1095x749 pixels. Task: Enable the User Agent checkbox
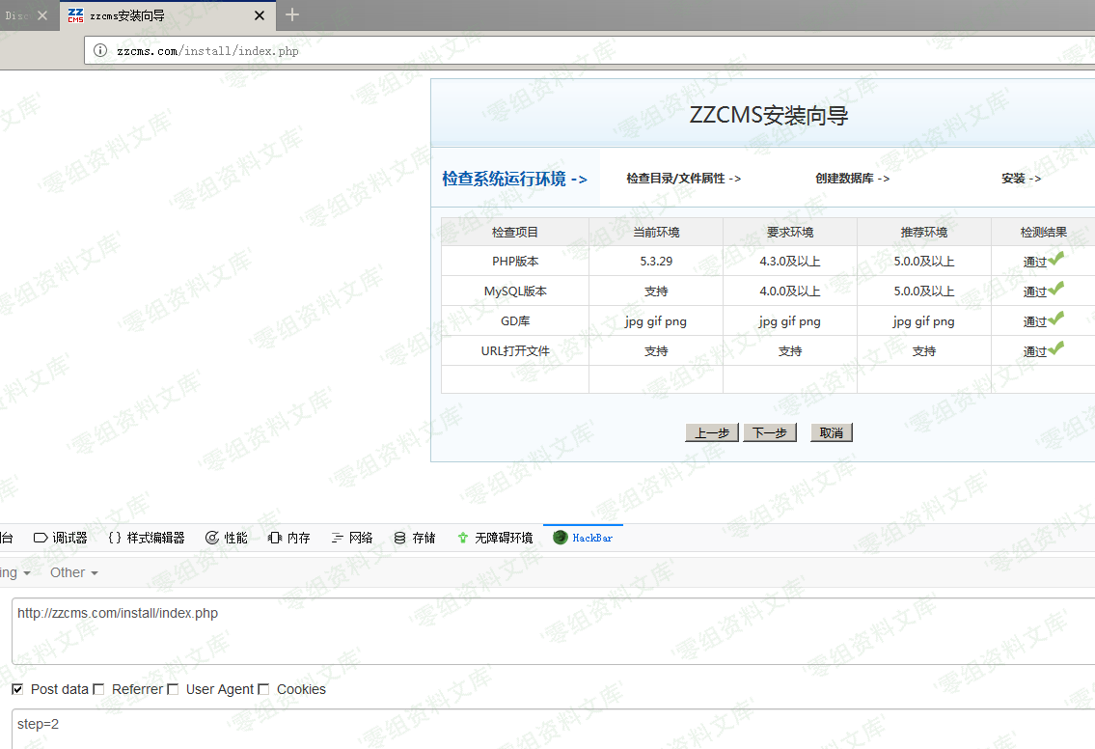(x=173, y=689)
